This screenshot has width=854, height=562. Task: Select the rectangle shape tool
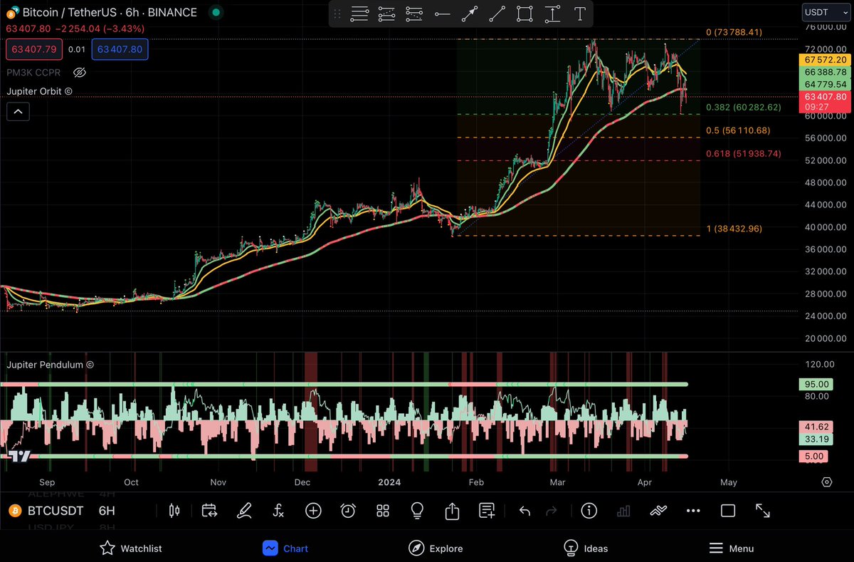click(524, 14)
